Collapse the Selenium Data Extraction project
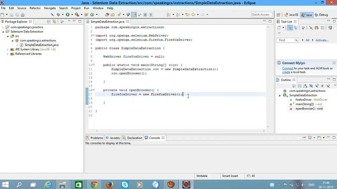The height and width of the screenshot is (189, 337). [x=3, y=31]
